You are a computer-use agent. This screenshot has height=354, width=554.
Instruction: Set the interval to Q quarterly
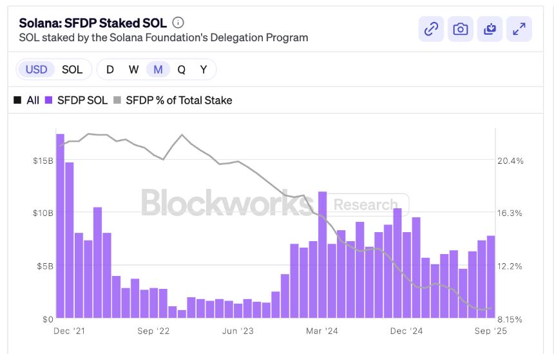(181, 70)
